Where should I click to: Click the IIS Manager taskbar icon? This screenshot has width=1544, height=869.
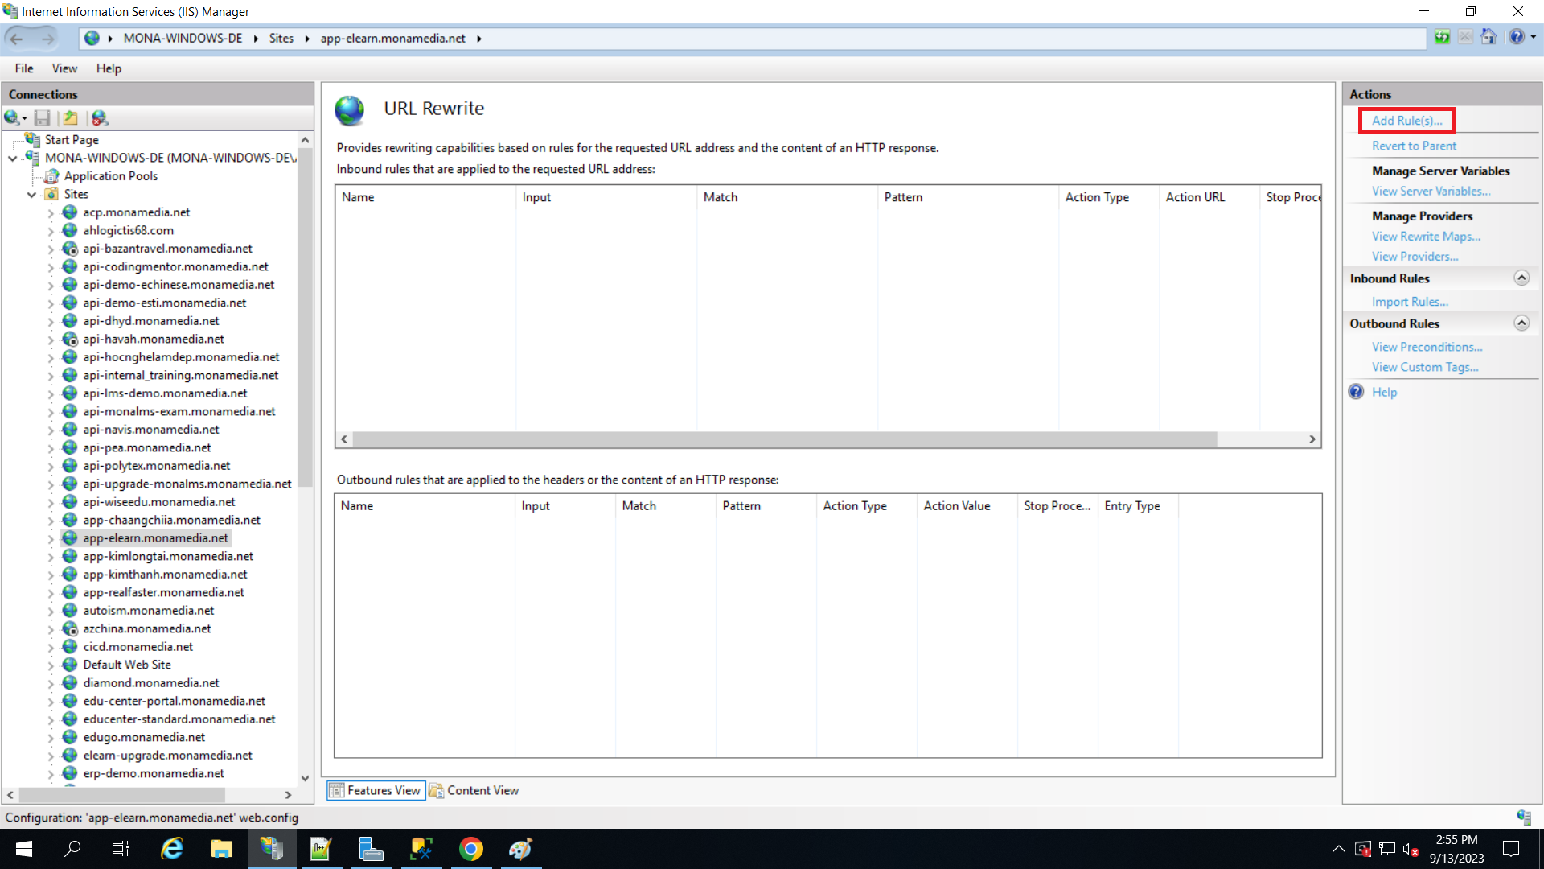click(x=272, y=849)
